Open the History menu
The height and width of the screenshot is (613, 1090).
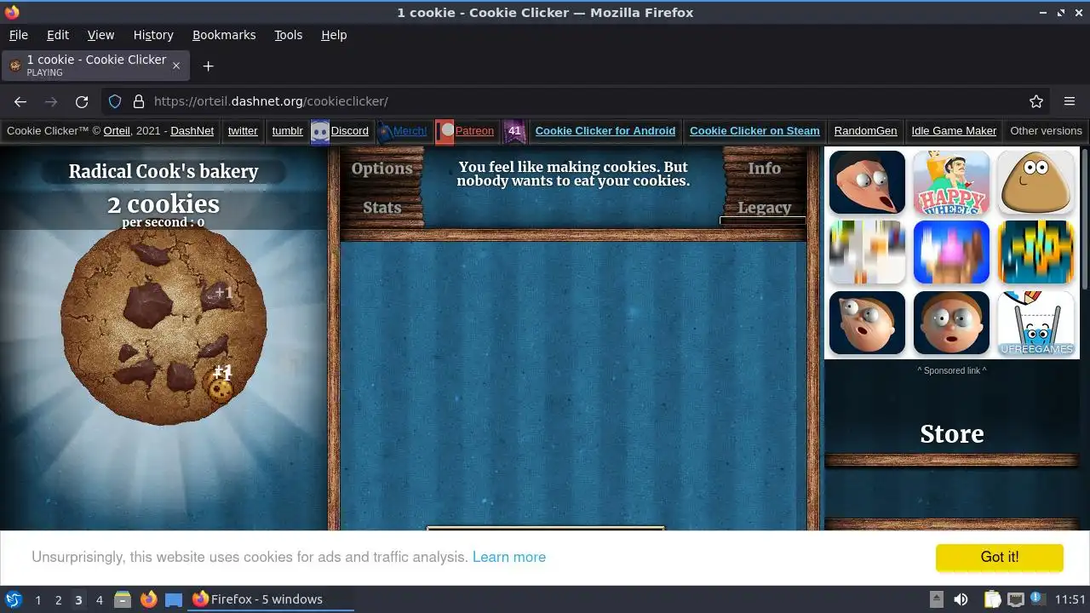pyautogui.click(x=153, y=35)
